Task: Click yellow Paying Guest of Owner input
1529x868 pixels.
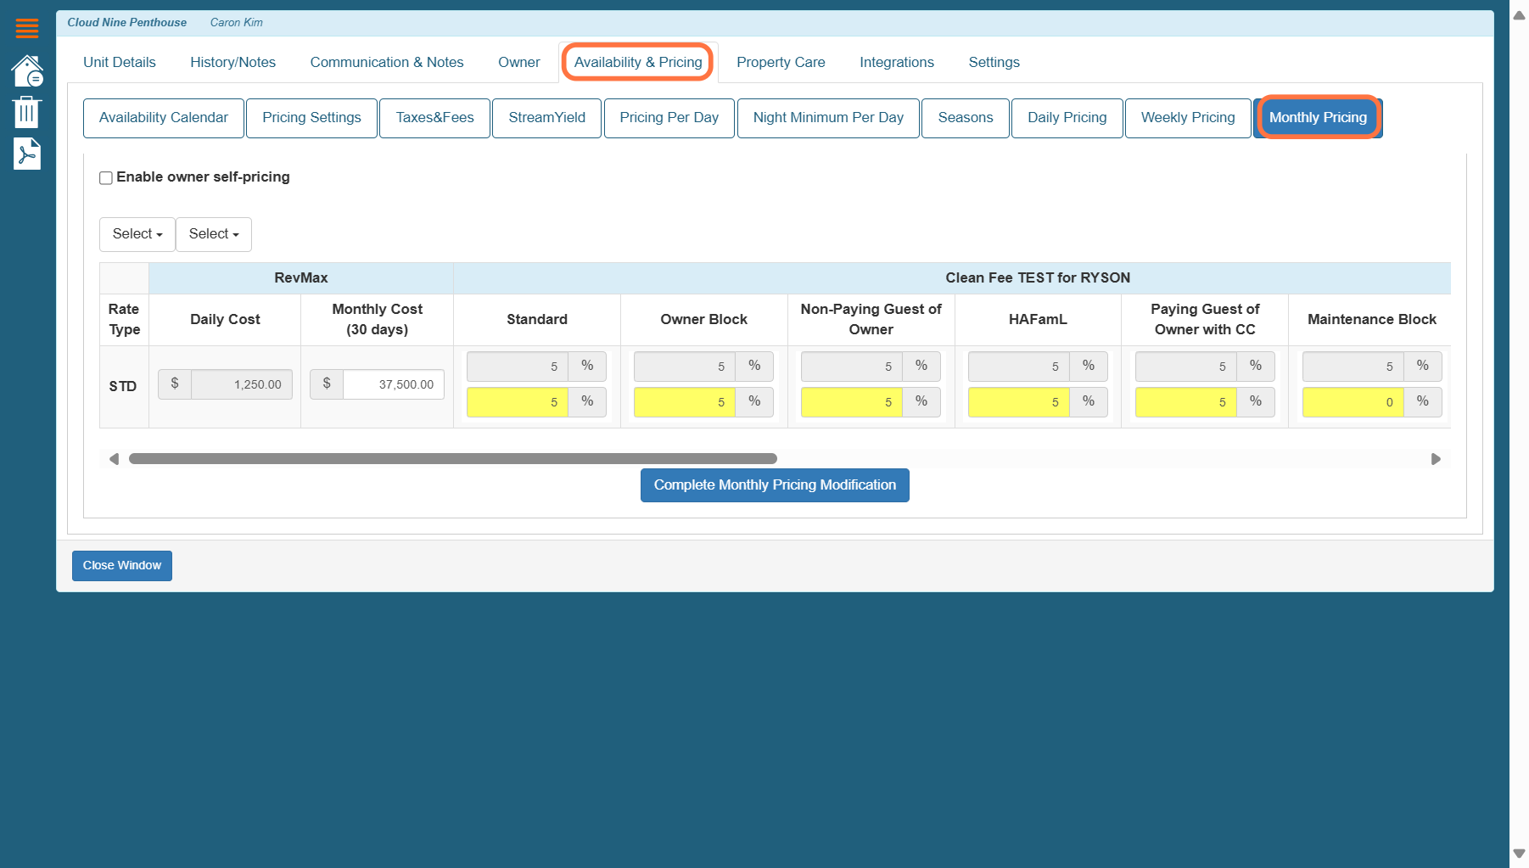Action: click(x=1186, y=402)
